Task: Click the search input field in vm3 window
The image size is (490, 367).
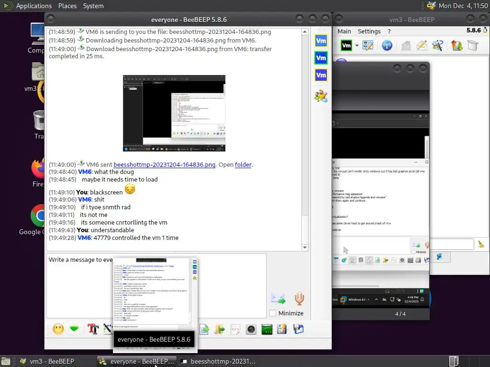Action: pyautogui.click(x=452, y=244)
